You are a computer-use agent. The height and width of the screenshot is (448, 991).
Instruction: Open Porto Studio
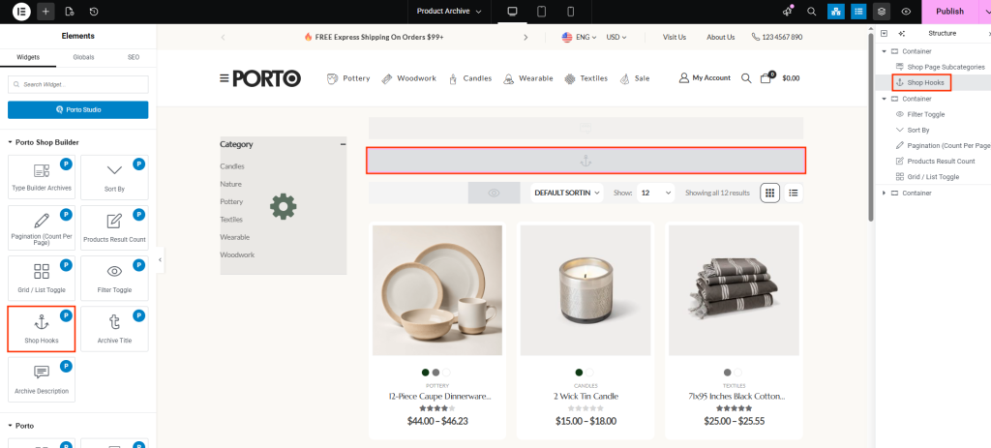(78, 109)
